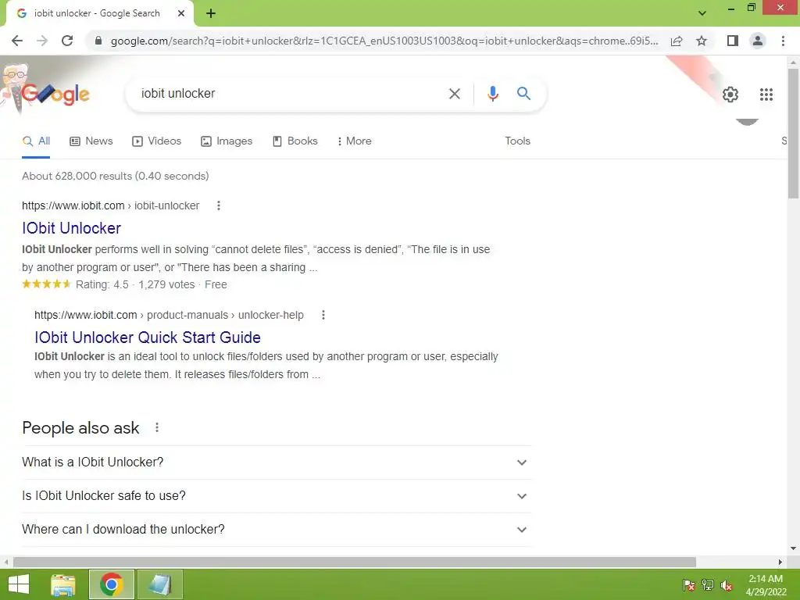Click the vertical scrollbar thumb
The width and height of the screenshot is (800, 600).
pyautogui.click(x=793, y=133)
